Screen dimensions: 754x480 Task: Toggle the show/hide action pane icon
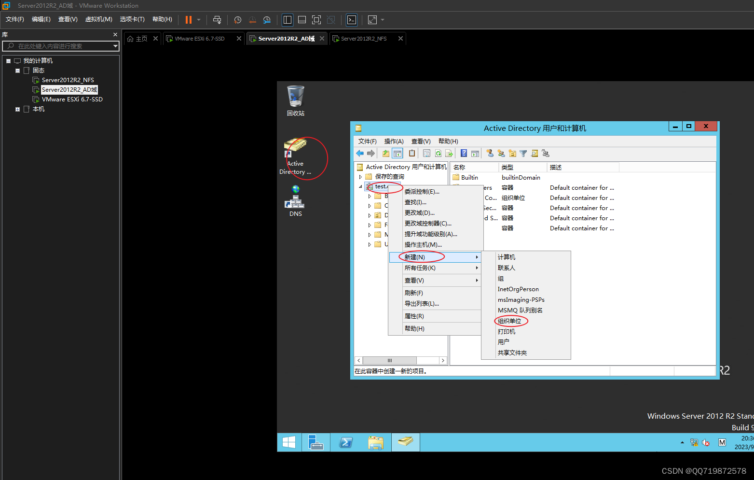pyautogui.click(x=475, y=154)
